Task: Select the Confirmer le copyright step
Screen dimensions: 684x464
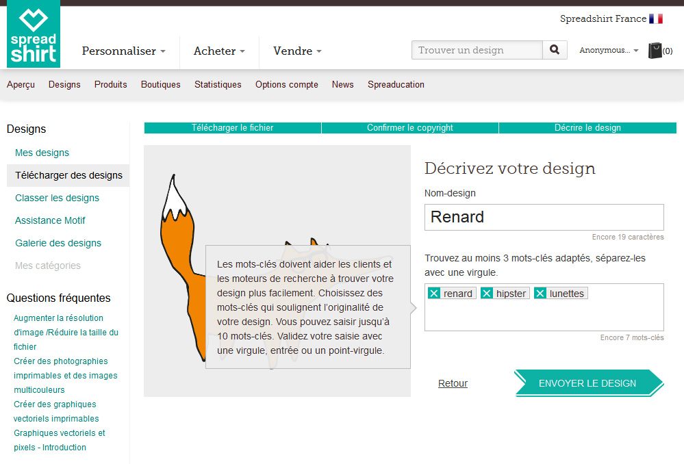Action: point(410,128)
